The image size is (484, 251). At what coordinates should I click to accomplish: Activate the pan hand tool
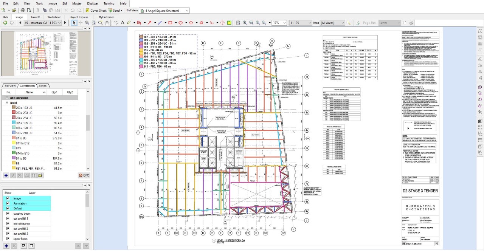tap(107, 23)
